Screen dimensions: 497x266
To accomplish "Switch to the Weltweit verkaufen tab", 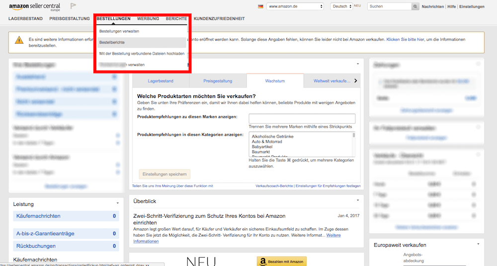I will click(x=332, y=81).
